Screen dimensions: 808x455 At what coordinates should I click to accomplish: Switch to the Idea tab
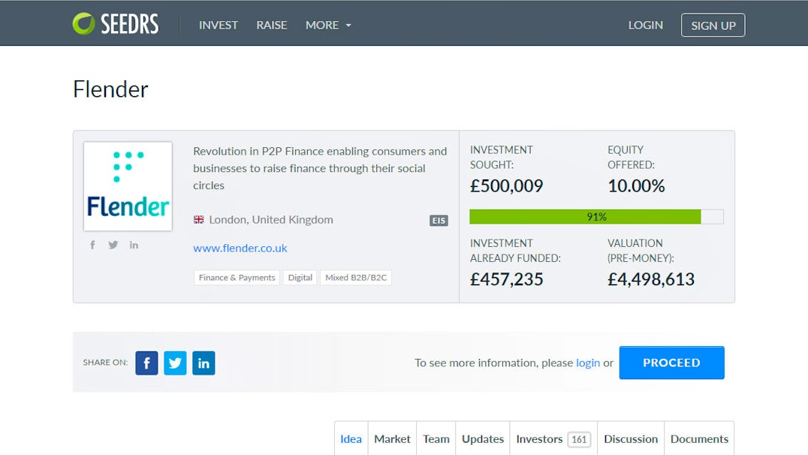coord(351,439)
